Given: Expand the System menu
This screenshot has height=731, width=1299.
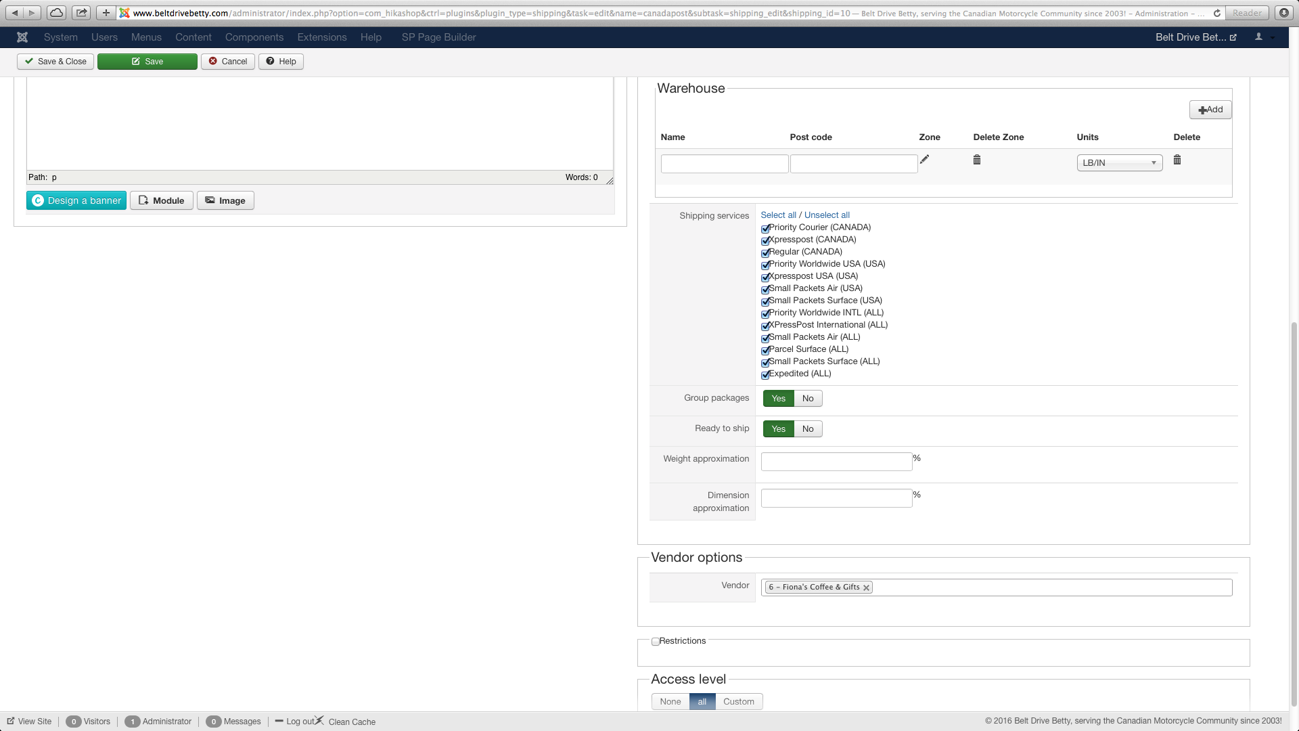Looking at the screenshot, I should (x=61, y=37).
